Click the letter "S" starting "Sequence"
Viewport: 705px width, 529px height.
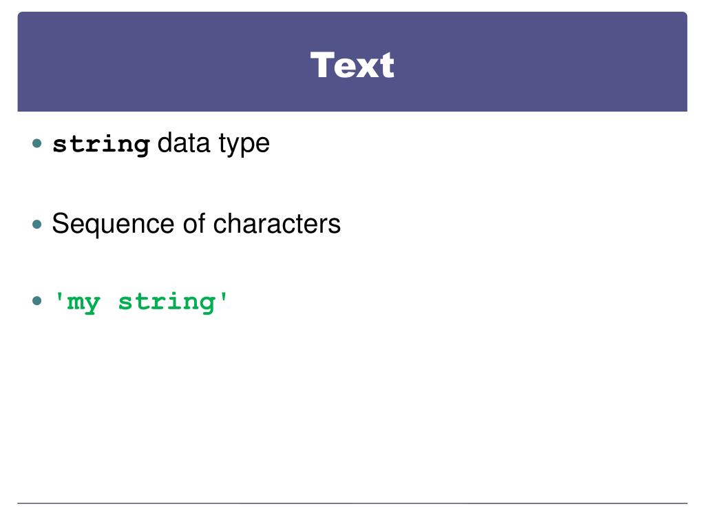click(60, 223)
